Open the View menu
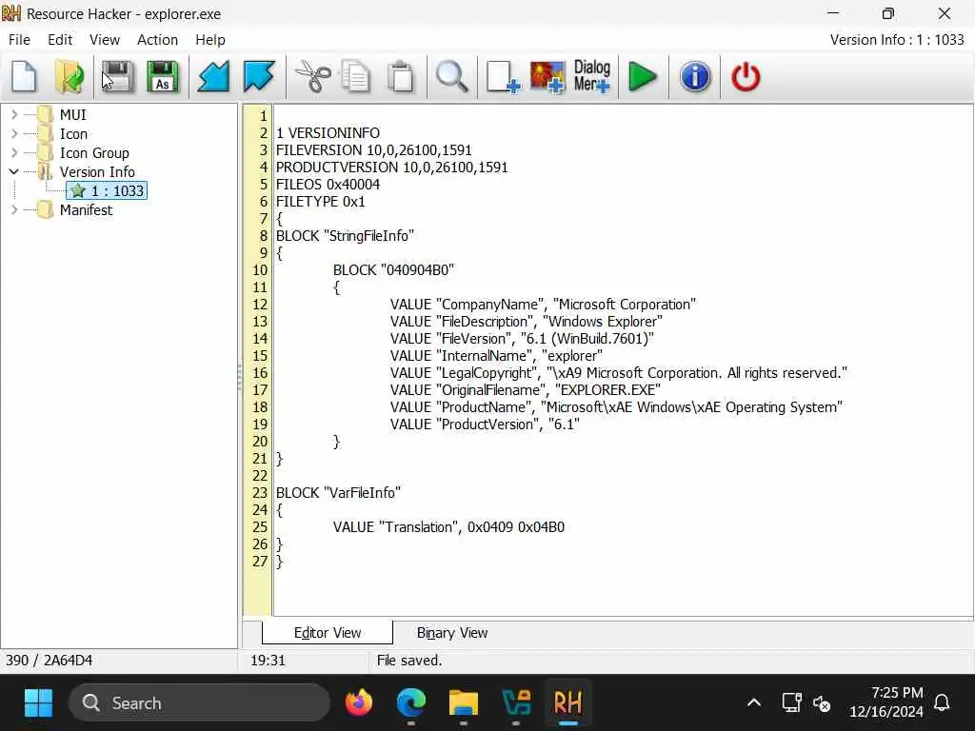This screenshot has height=731, width=975. (x=105, y=40)
